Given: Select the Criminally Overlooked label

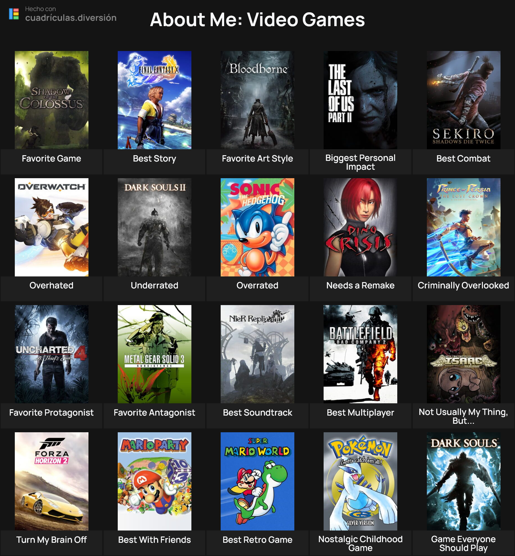Looking at the screenshot, I should point(464,286).
